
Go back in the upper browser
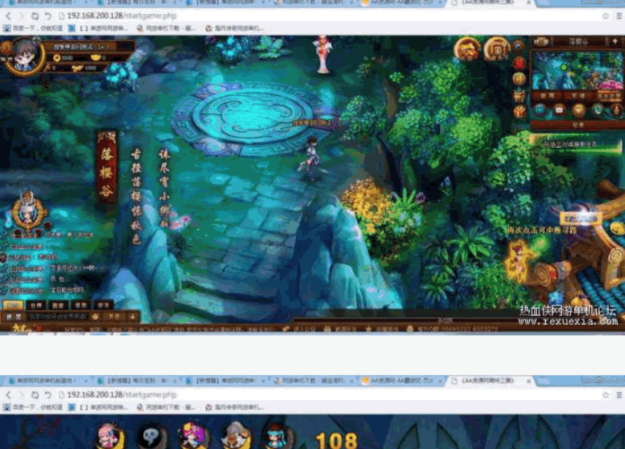8,16
